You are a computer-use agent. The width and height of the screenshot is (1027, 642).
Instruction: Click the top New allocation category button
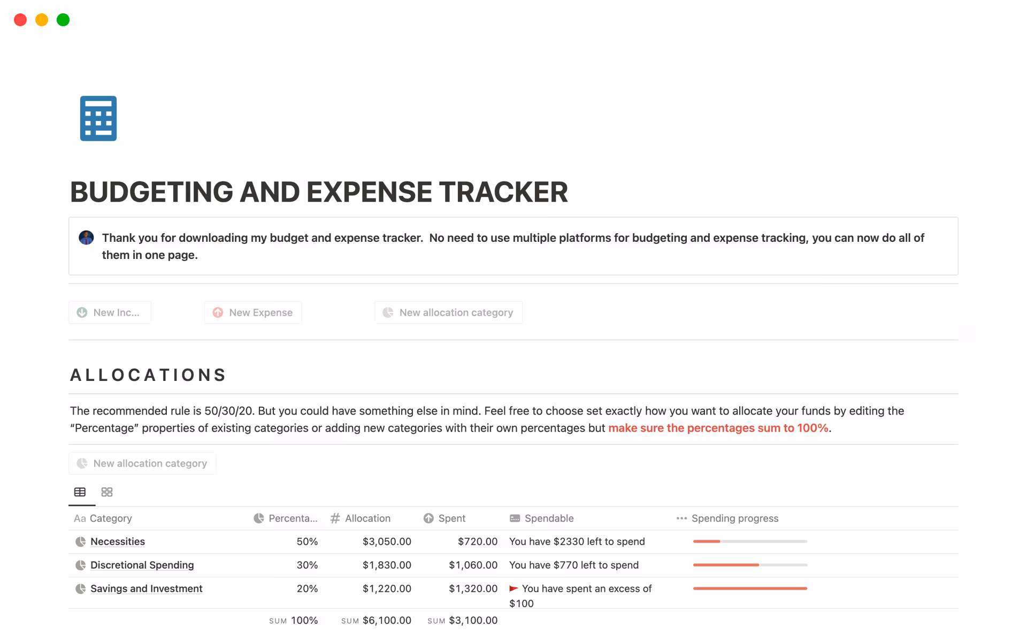coord(448,312)
